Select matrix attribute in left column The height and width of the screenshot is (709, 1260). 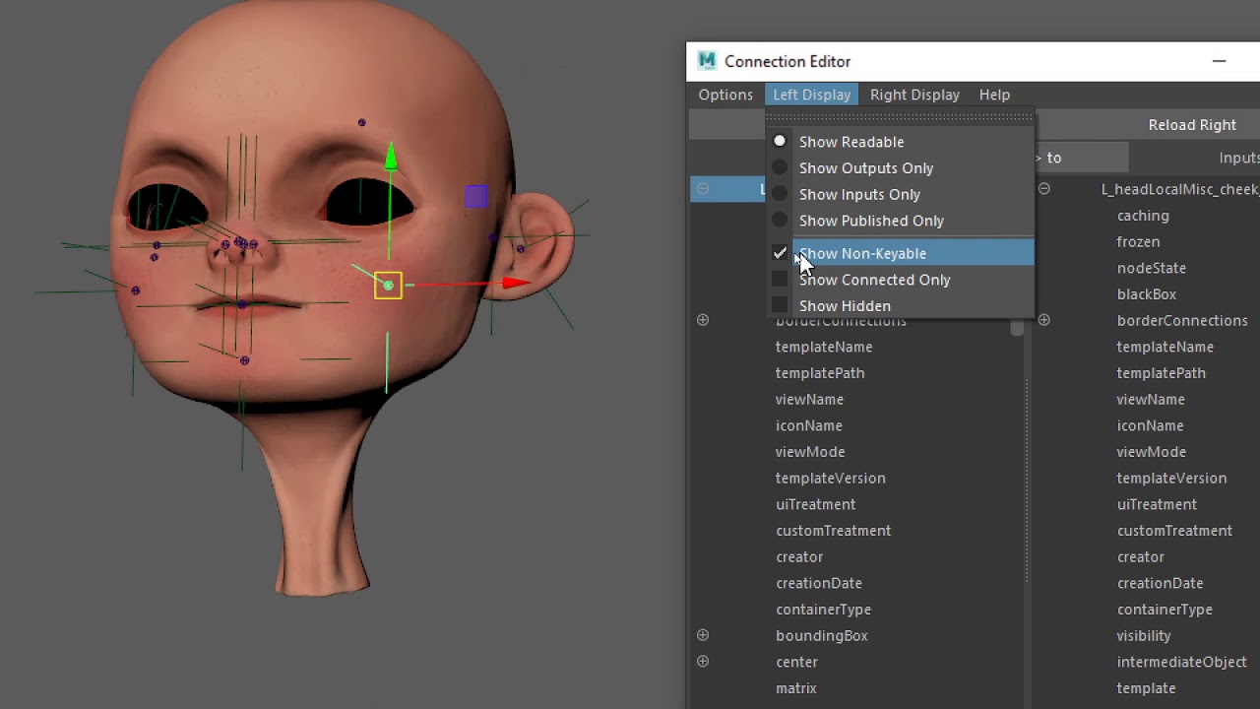tap(795, 688)
